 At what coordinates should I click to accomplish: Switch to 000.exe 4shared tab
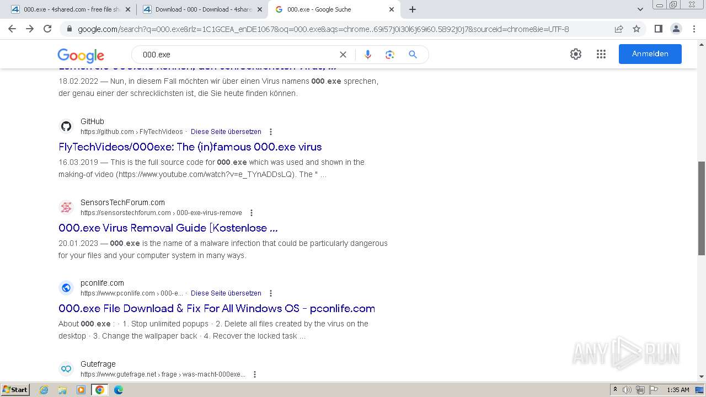point(70,9)
